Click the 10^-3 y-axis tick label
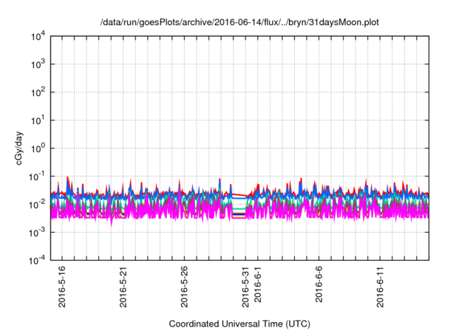Image resolution: width=473 pixels, height=331 pixels. (38, 232)
